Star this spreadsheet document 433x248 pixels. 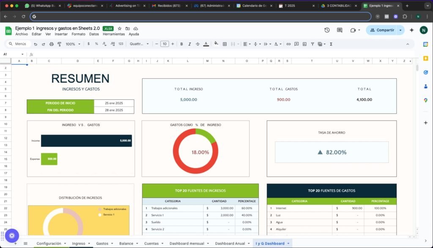click(x=120, y=28)
